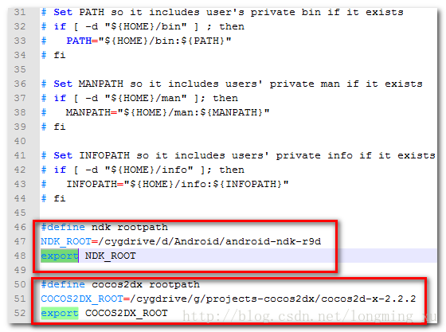Image resolution: width=446 pixels, height=332 pixels.
Task: Click the '# fi' text on line 39
Action: pos(53,127)
